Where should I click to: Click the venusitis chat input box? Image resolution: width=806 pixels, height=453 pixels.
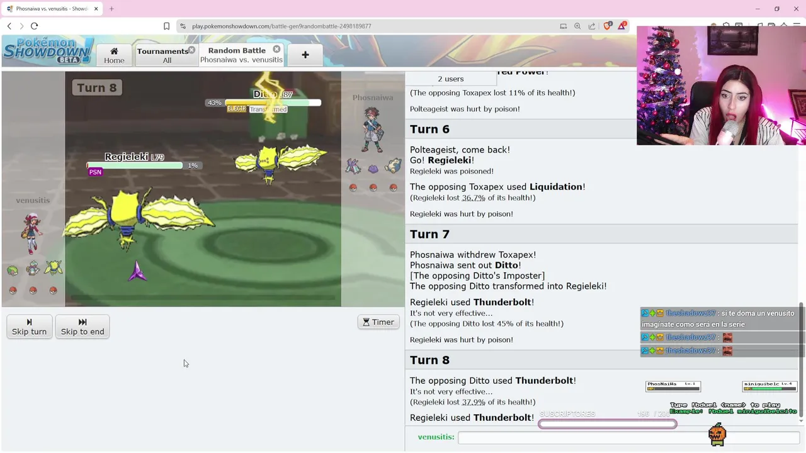(628, 437)
